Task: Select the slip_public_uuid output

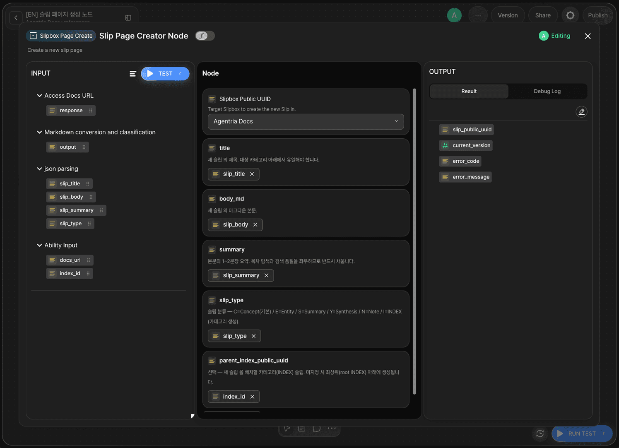Action: point(466,130)
